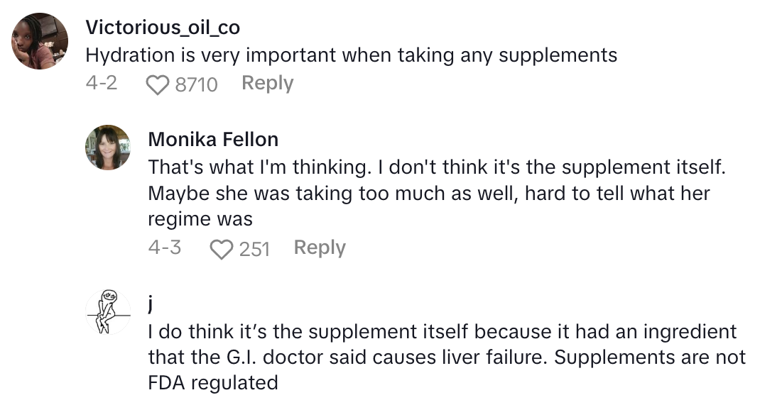Click the 8710 like count
The height and width of the screenshot is (400, 760).
pos(196,84)
